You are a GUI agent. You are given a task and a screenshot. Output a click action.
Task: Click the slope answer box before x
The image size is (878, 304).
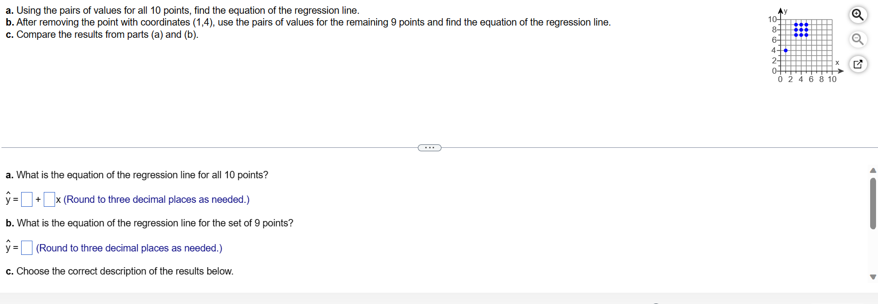(49, 199)
